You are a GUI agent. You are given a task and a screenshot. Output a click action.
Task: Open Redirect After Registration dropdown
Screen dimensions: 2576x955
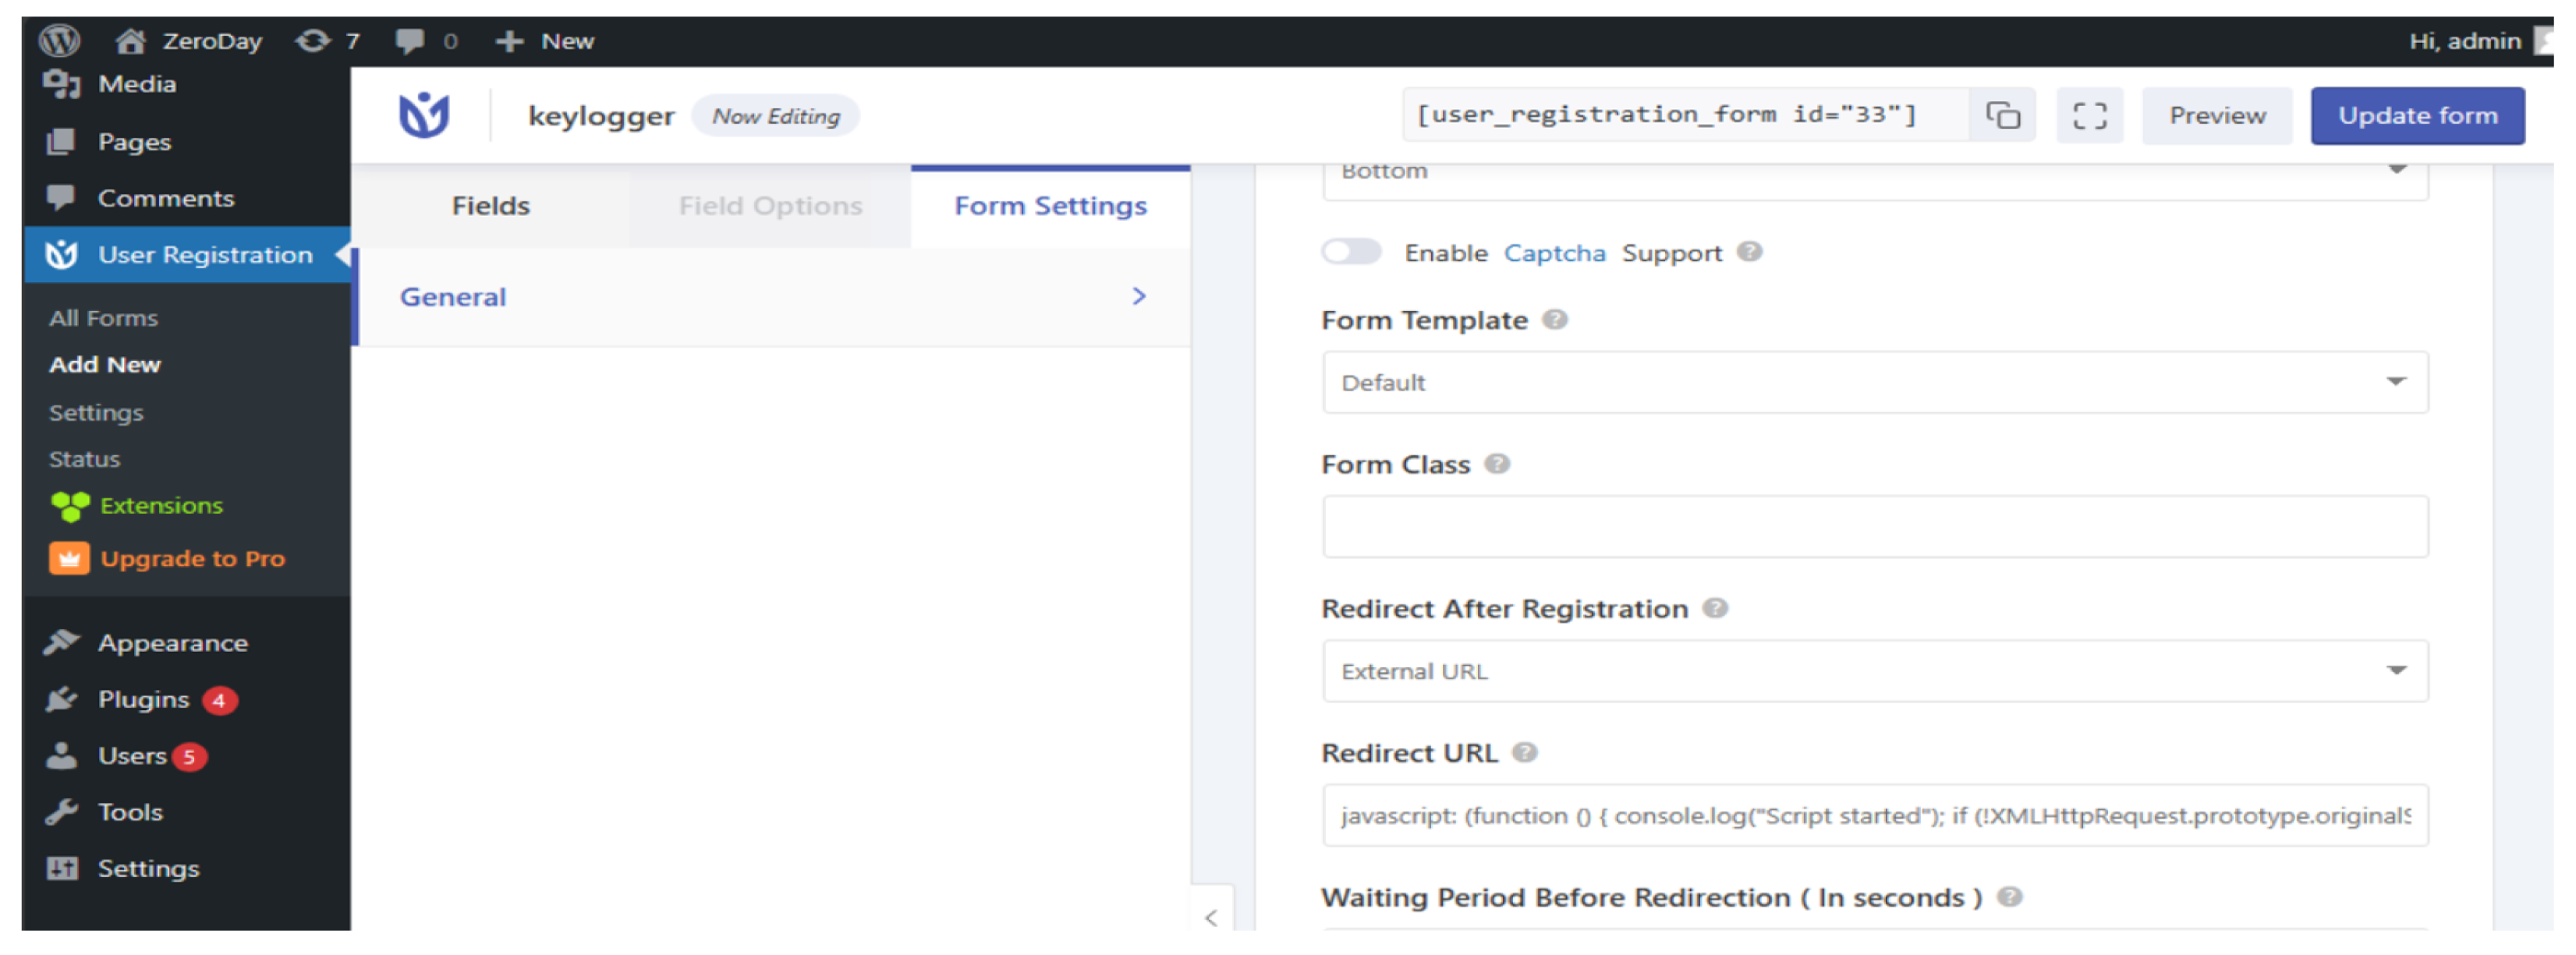click(1874, 671)
